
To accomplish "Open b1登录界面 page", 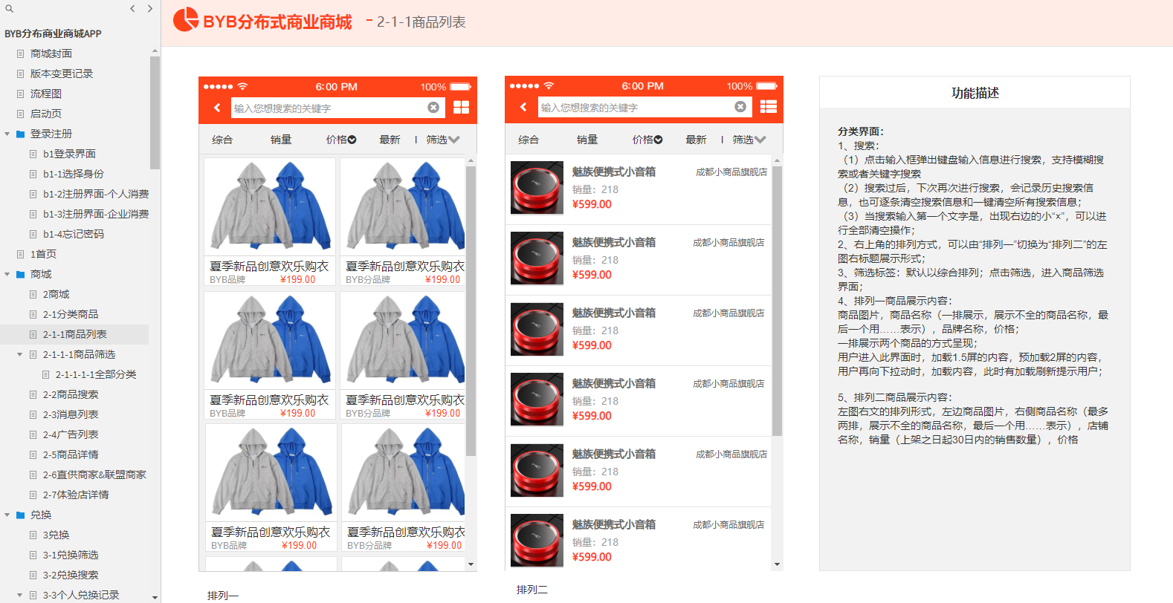I will pos(69,154).
